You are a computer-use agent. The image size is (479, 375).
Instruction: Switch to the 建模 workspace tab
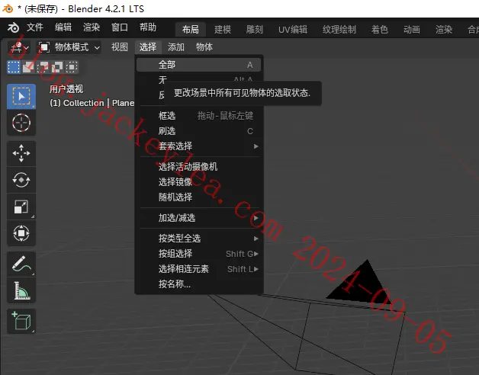[x=223, y=30]
